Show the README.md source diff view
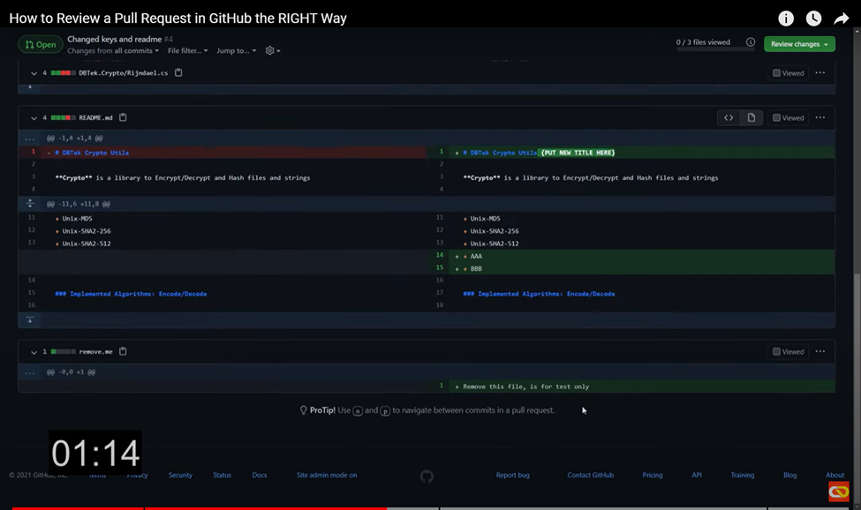This screenshot has height=510, width=861. (729, 117)
